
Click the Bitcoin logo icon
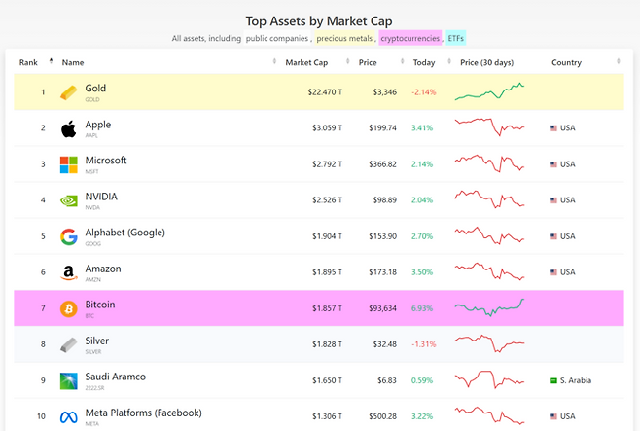(68, 308)
